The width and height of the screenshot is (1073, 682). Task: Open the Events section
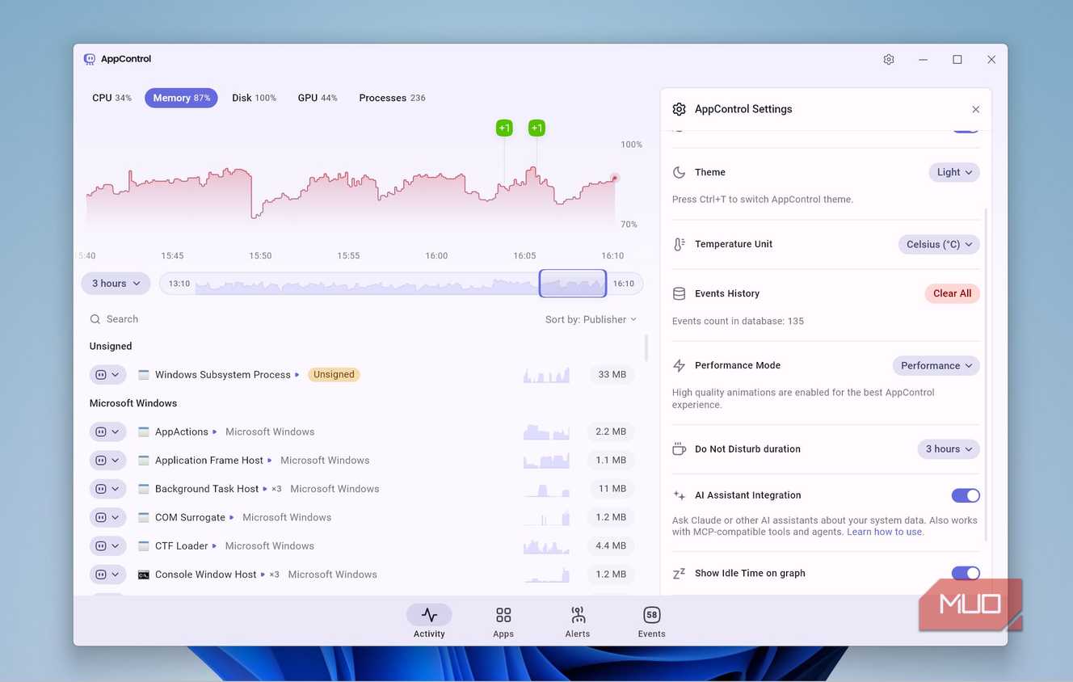pyautogui.click(x=651, y=622)
